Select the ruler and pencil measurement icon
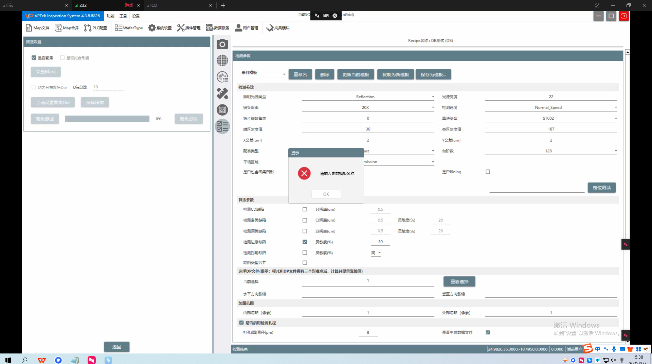This screenshot has height=364, width=652. [222, 93]
